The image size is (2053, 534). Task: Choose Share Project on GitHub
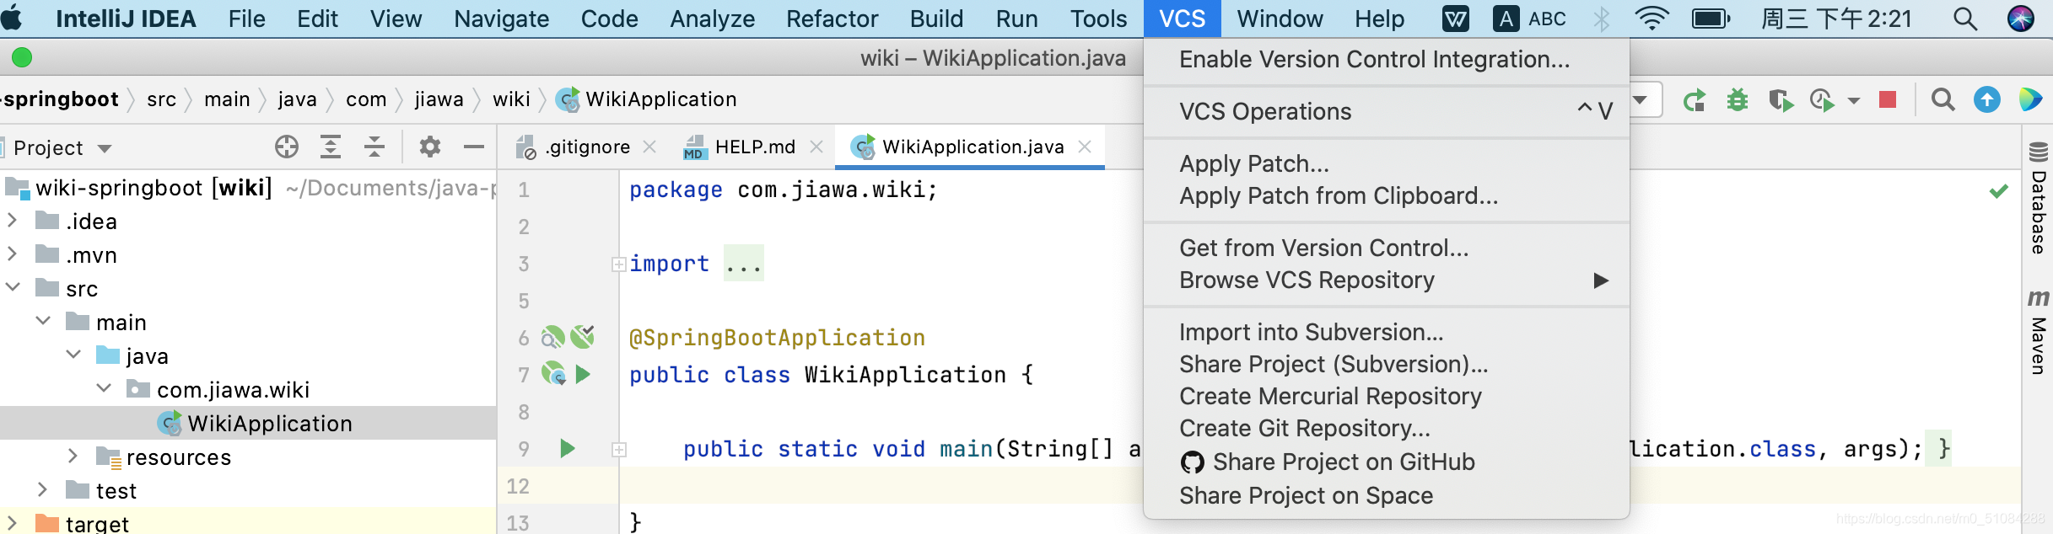tap(1386, 462)
